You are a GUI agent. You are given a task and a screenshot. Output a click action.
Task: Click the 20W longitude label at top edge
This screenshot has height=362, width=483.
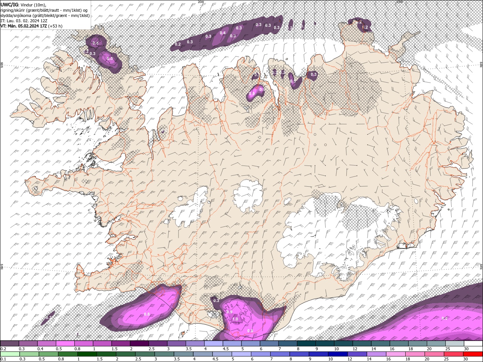200,2
